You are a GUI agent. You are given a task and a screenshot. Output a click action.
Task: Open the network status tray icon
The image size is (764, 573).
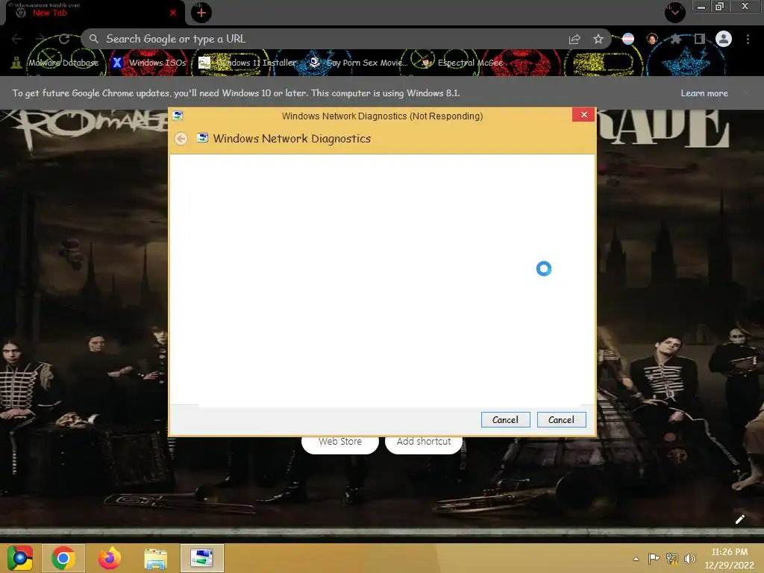point(672,558)
